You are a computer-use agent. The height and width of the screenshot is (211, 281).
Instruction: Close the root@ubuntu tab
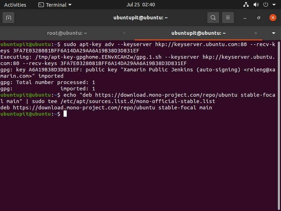[124, 33]
